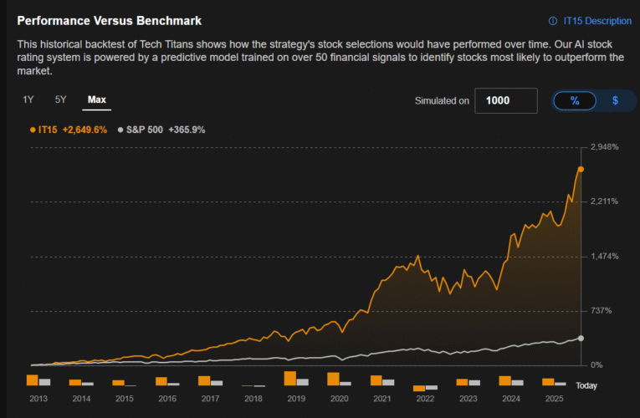Open the IT15 Description link
Screen dimensions: 640x418
596,21
